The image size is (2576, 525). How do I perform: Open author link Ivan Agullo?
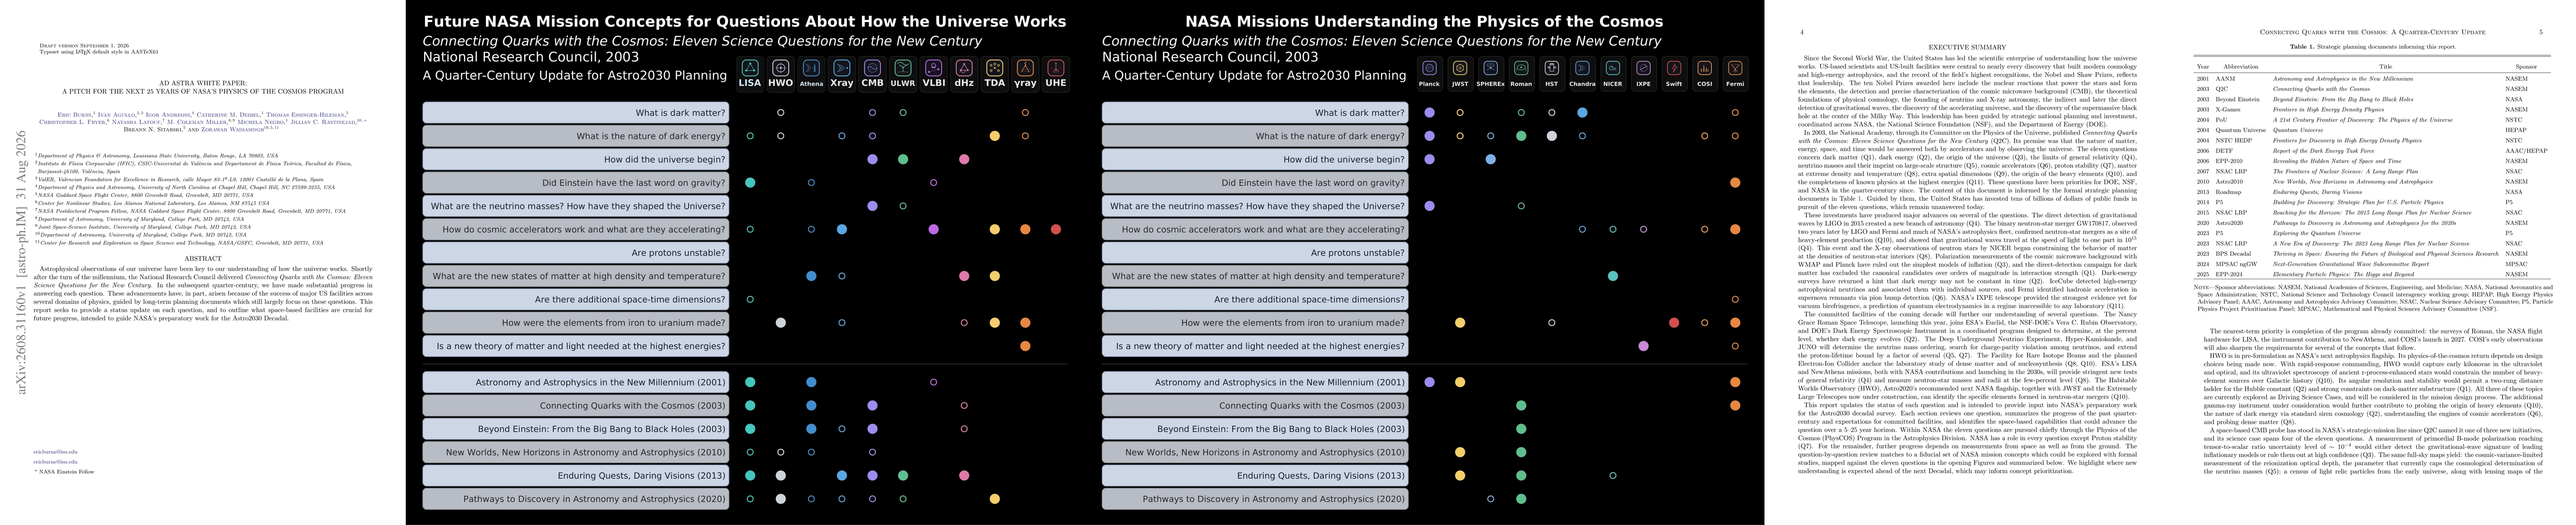(x=117, y=116)
